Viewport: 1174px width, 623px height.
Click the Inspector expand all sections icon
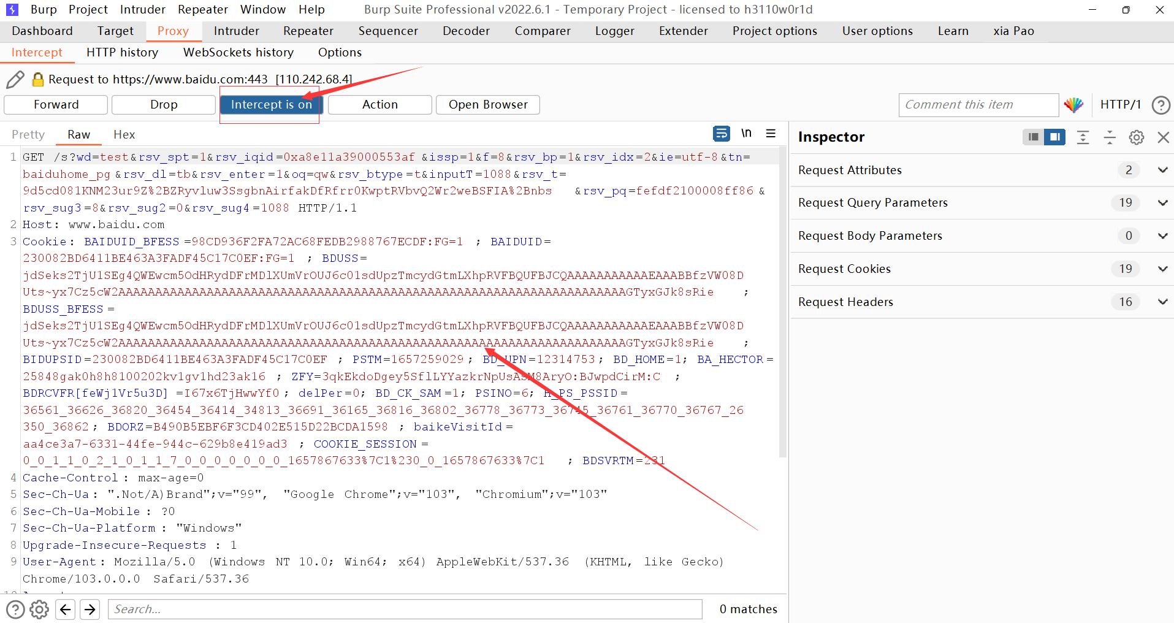coord(1083,137)
